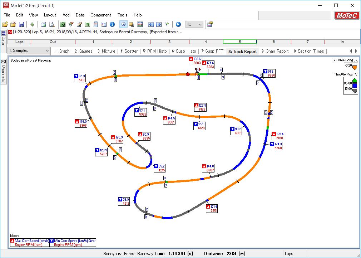Screen dimensions: 361x258
Task: Click the flags section editor icon
Action: coord(71,24)
